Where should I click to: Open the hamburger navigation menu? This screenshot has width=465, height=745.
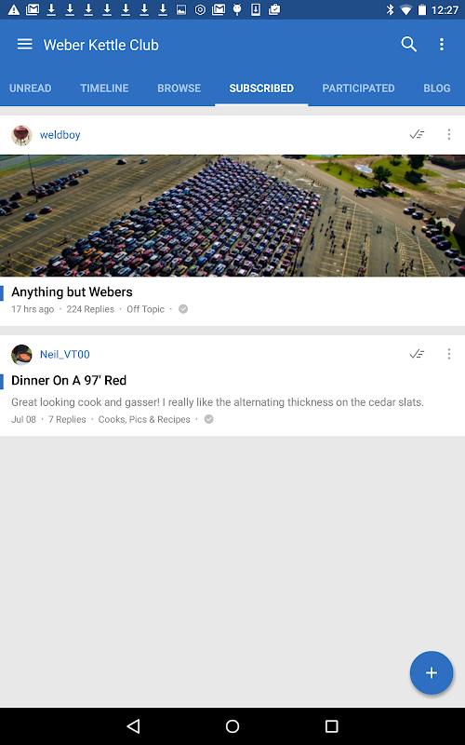point(25,45)
